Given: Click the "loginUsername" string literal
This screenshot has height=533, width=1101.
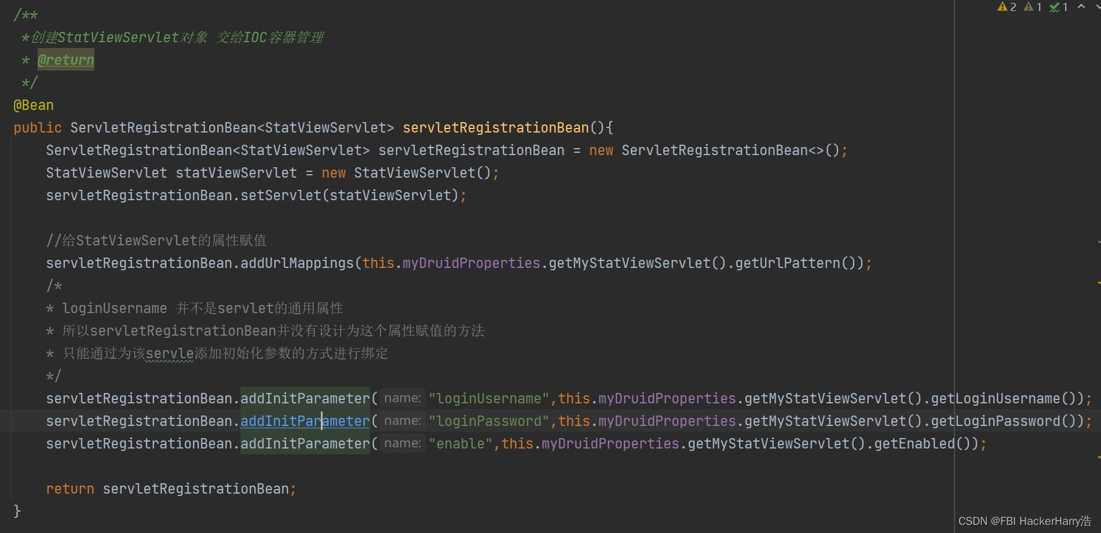Looking at the screenshot, I should point(489,399).
